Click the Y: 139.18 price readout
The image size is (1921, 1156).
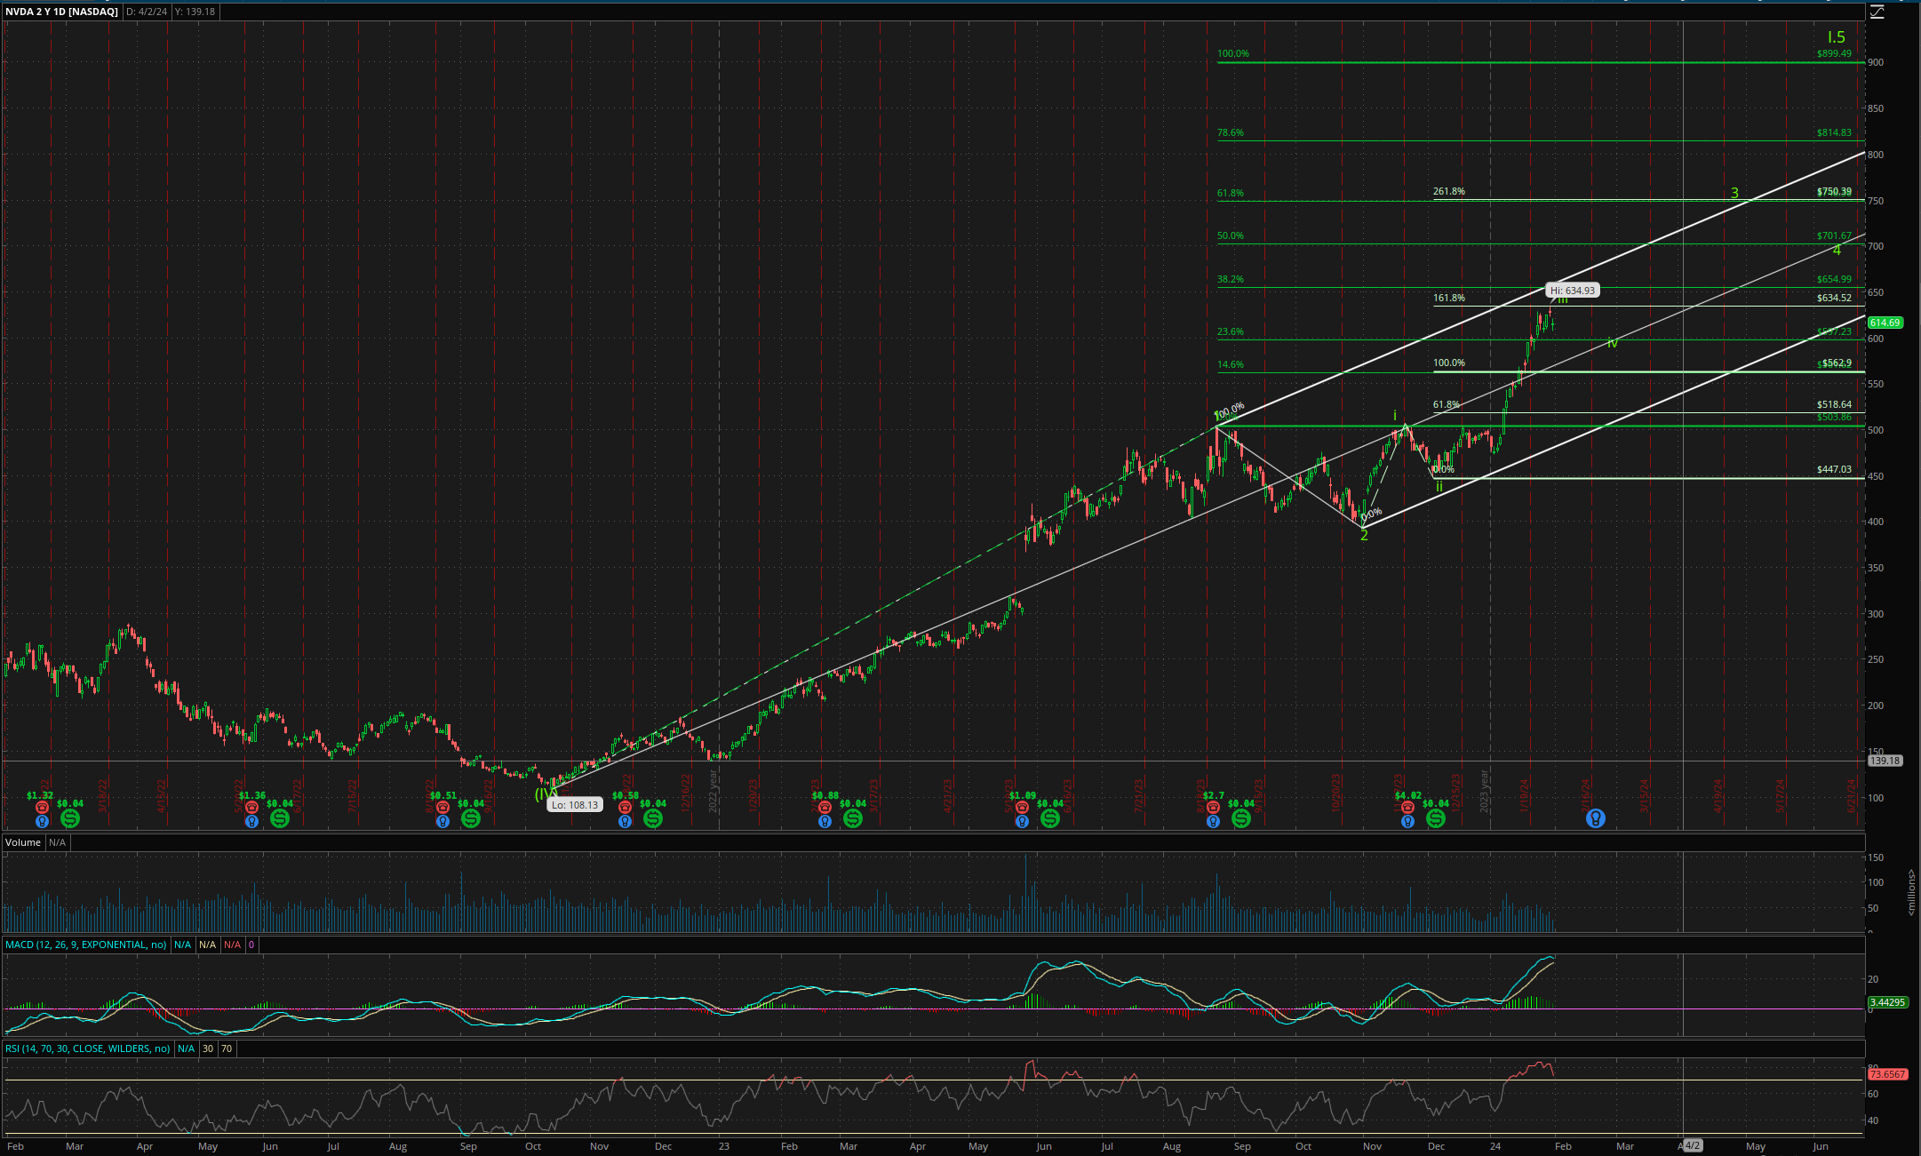tap(196, 12)
